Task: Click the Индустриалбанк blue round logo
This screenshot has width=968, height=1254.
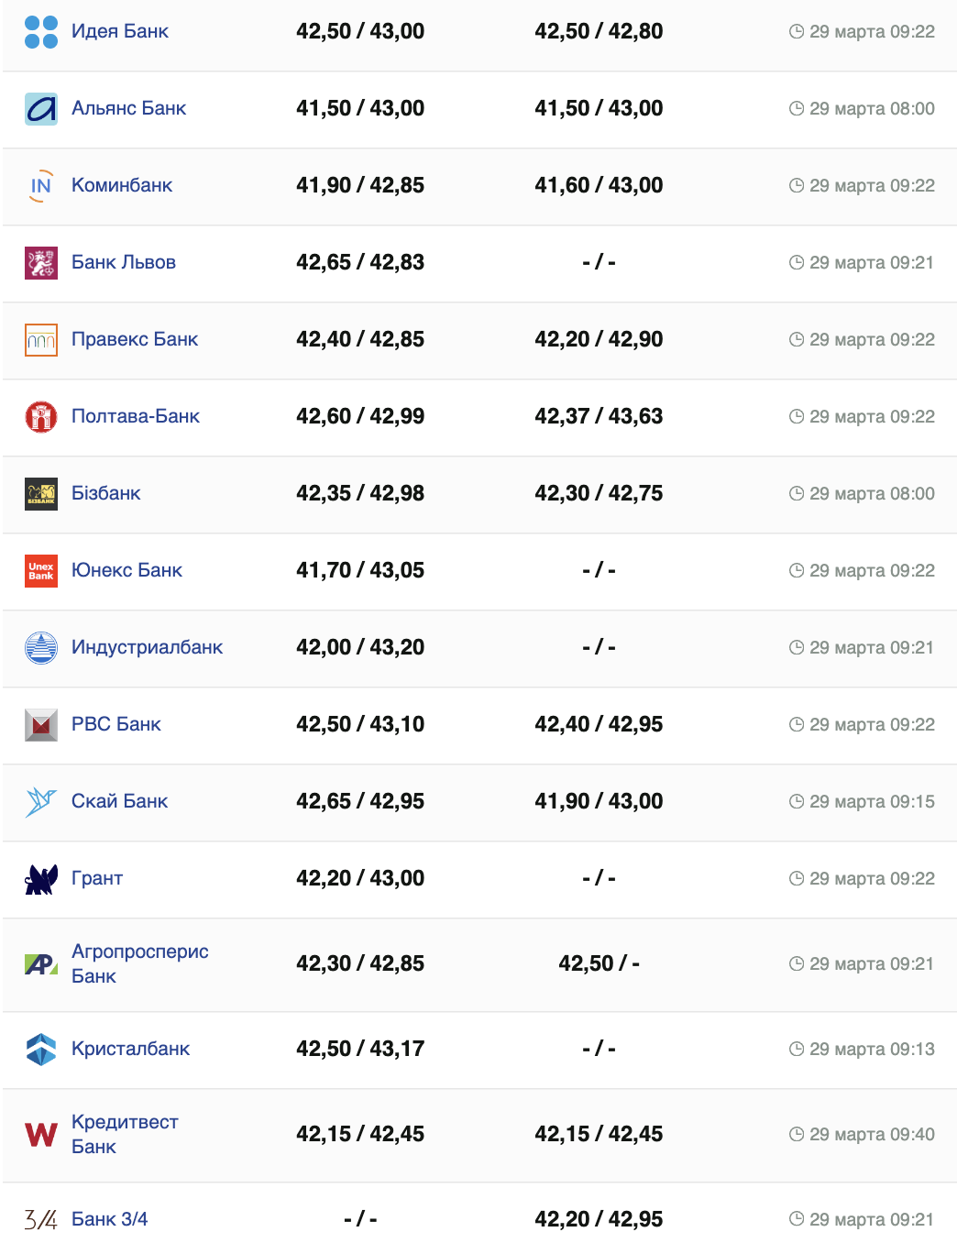Action: 41,648
